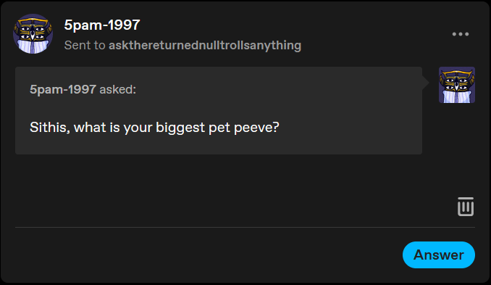Open the 5pam-1997 profile from the header

coord(102,25)
